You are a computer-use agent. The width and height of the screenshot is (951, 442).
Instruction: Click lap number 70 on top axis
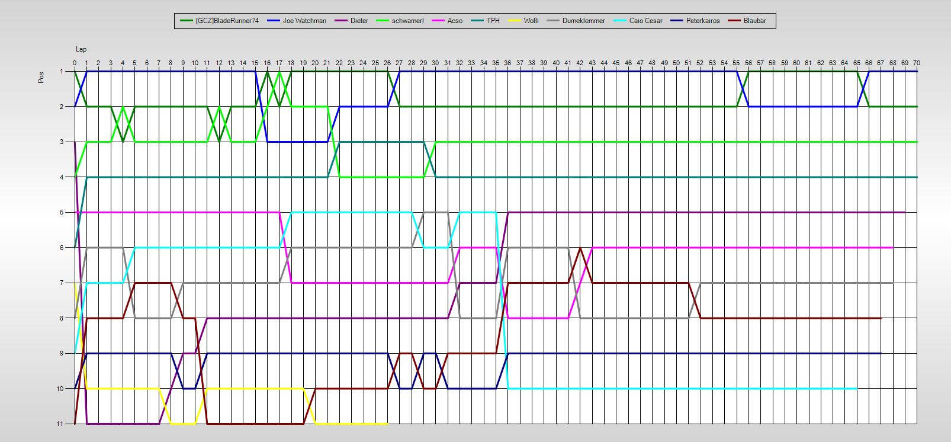917,63
